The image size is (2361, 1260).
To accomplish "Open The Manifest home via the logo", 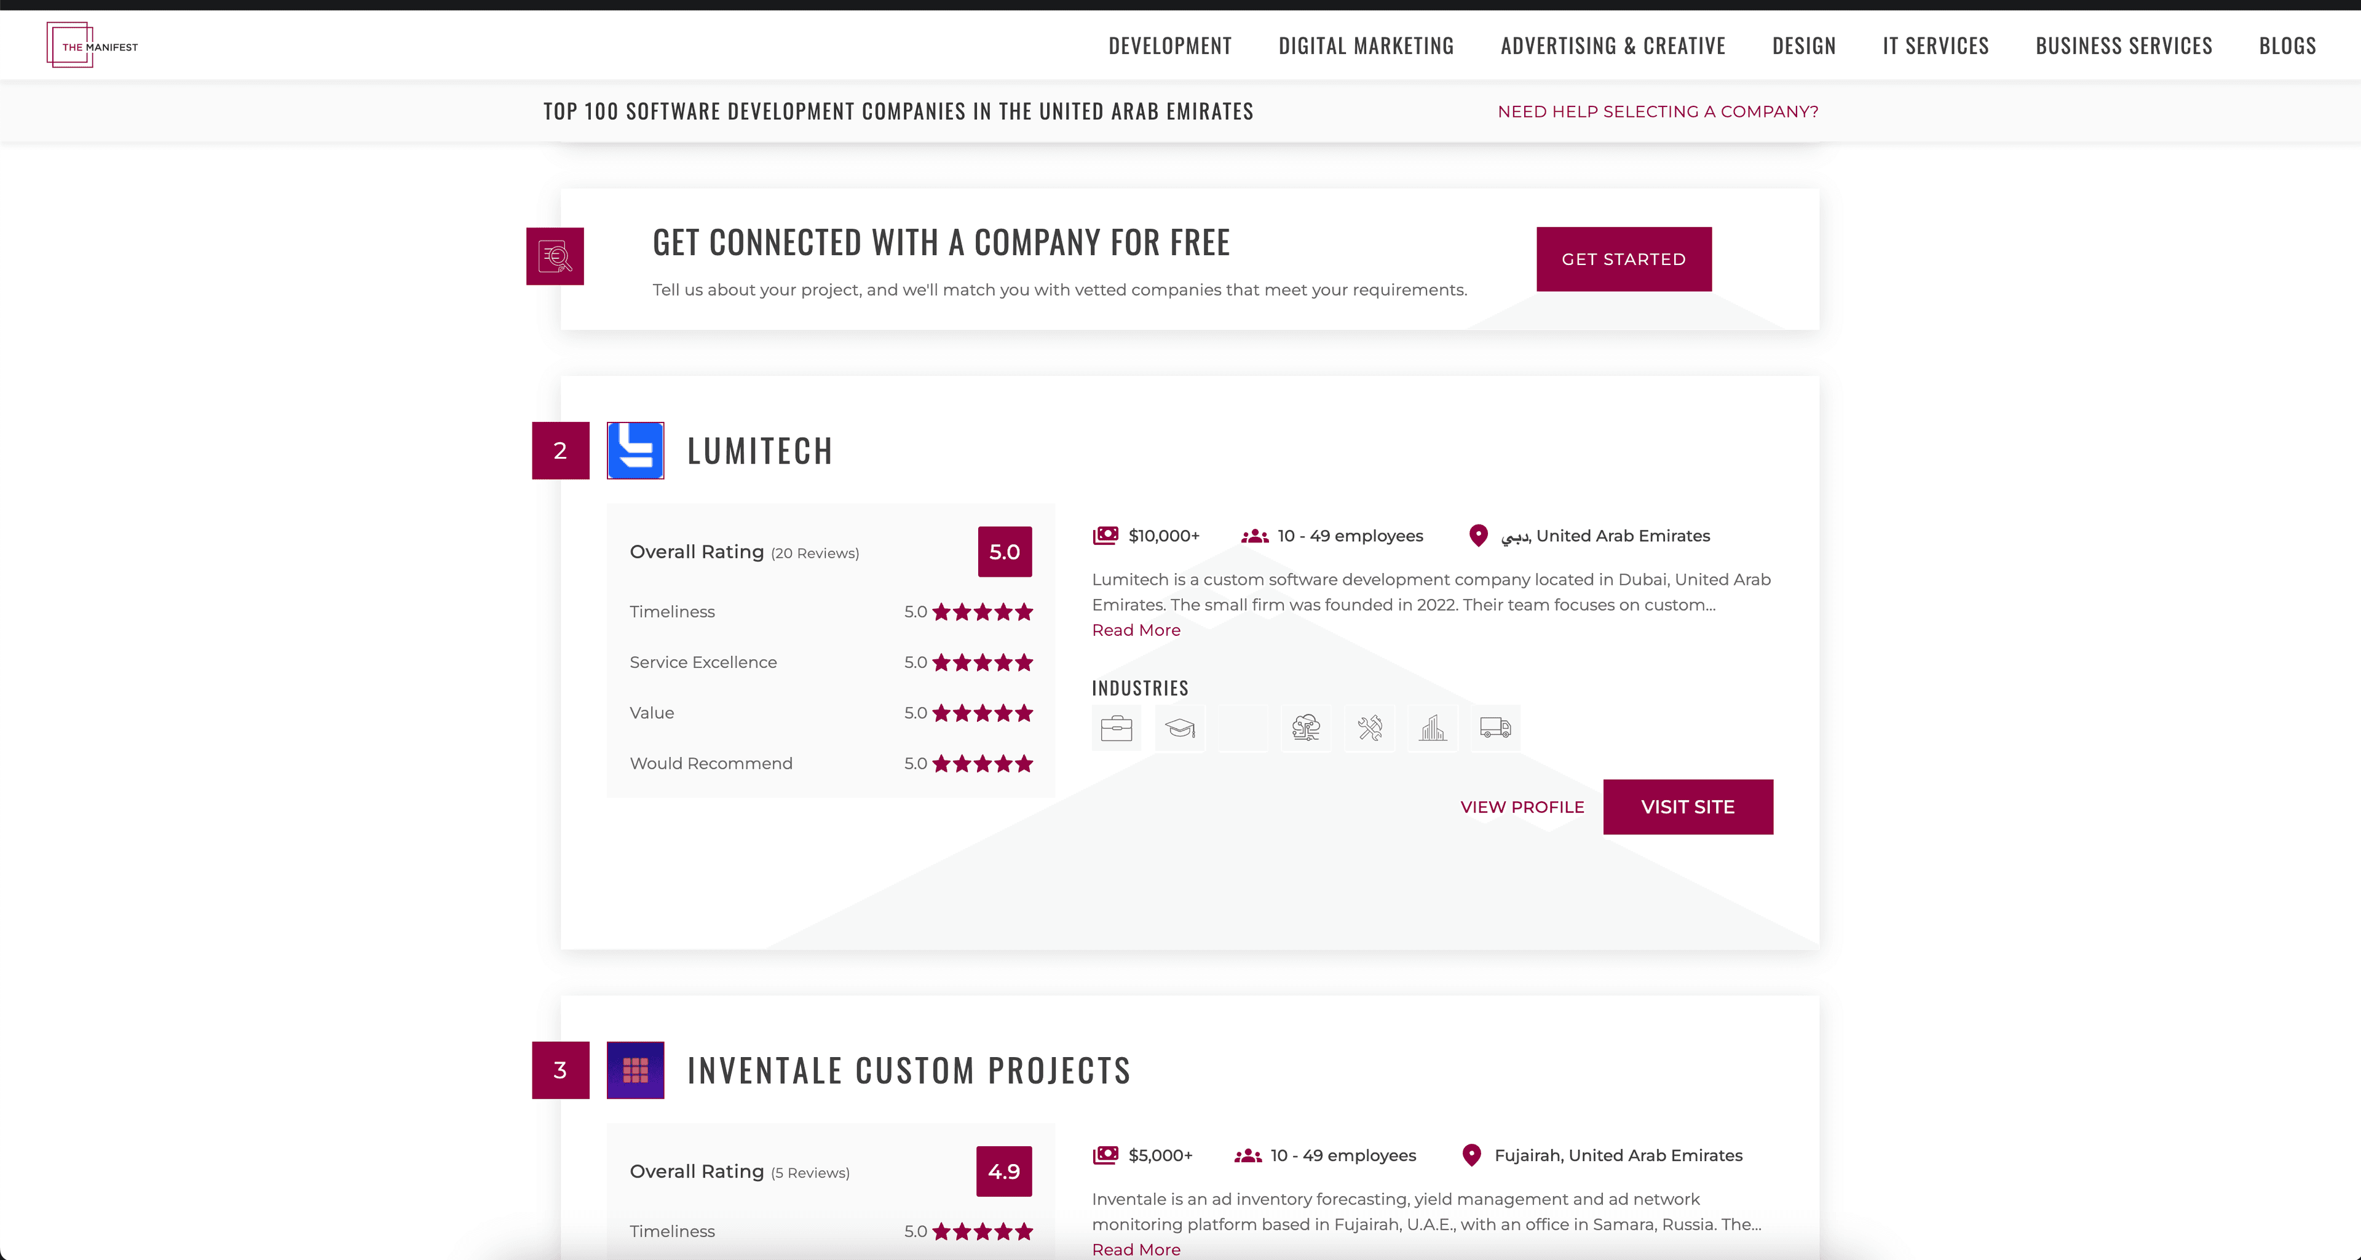I will [x=92, y=44].
